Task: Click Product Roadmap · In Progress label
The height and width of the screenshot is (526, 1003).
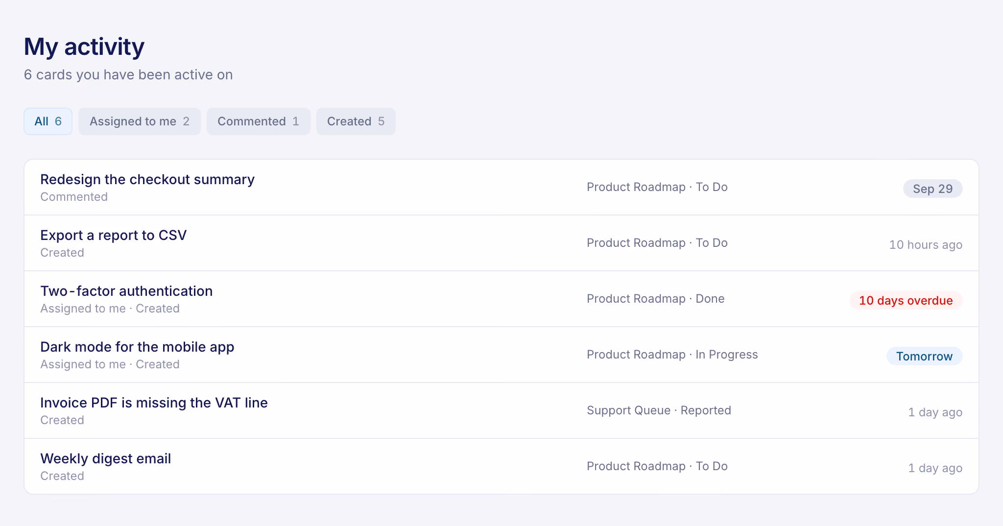Action: pos(672,355)
